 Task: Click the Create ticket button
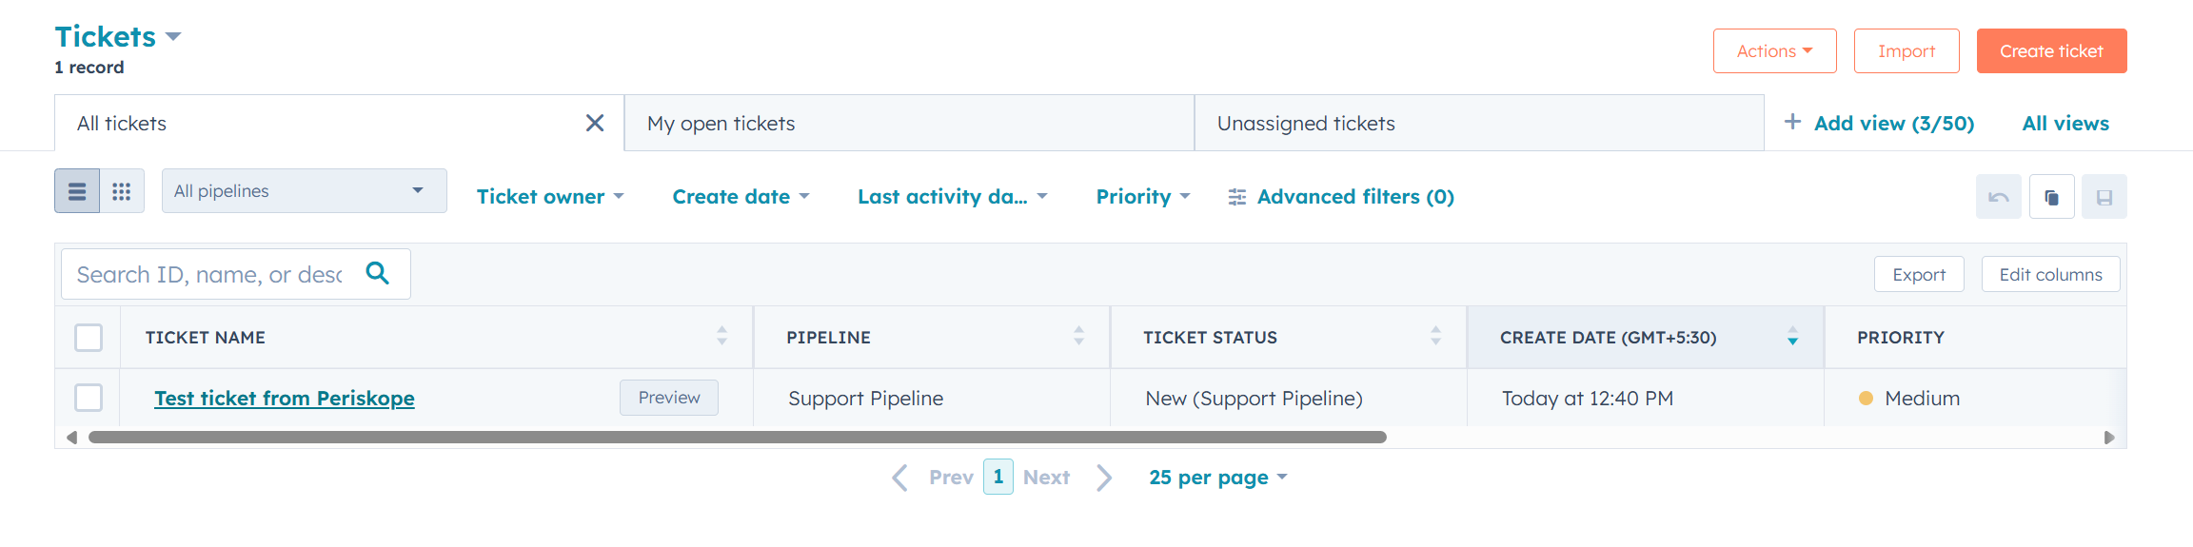(2051, 51)
